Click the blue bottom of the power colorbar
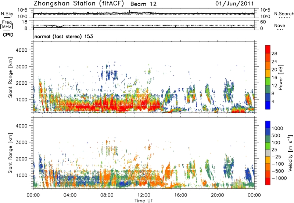Image resolution: width=294 pixels, height=203 pixels. click(x=268, y=105)
